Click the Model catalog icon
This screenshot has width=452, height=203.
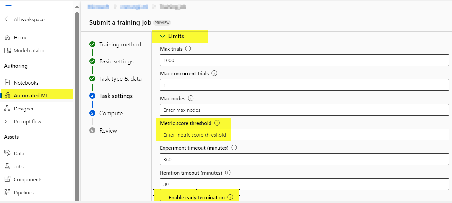coord(7,51)
